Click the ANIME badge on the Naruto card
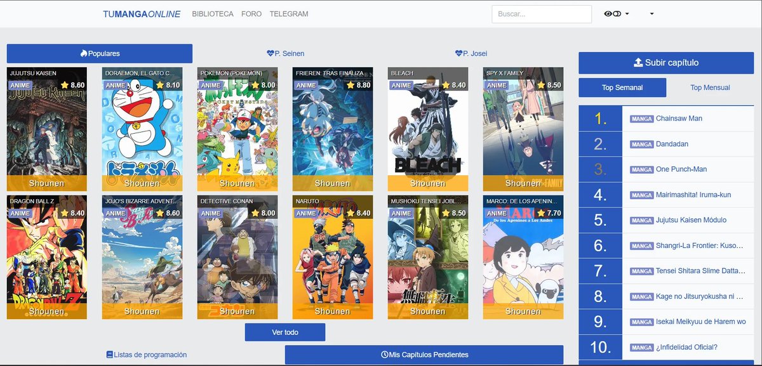Viewport: 762px width, 366px height. [x=306, y=213]
